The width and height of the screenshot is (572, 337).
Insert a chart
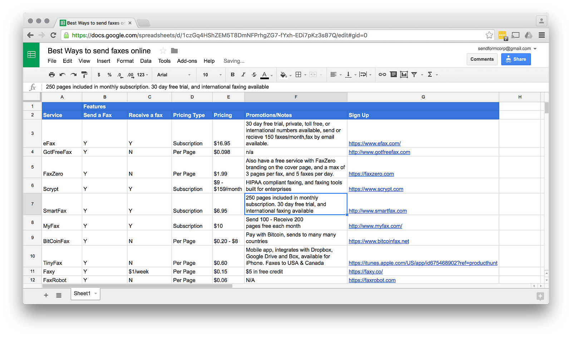pyautogui.click(x=404, y=75)
